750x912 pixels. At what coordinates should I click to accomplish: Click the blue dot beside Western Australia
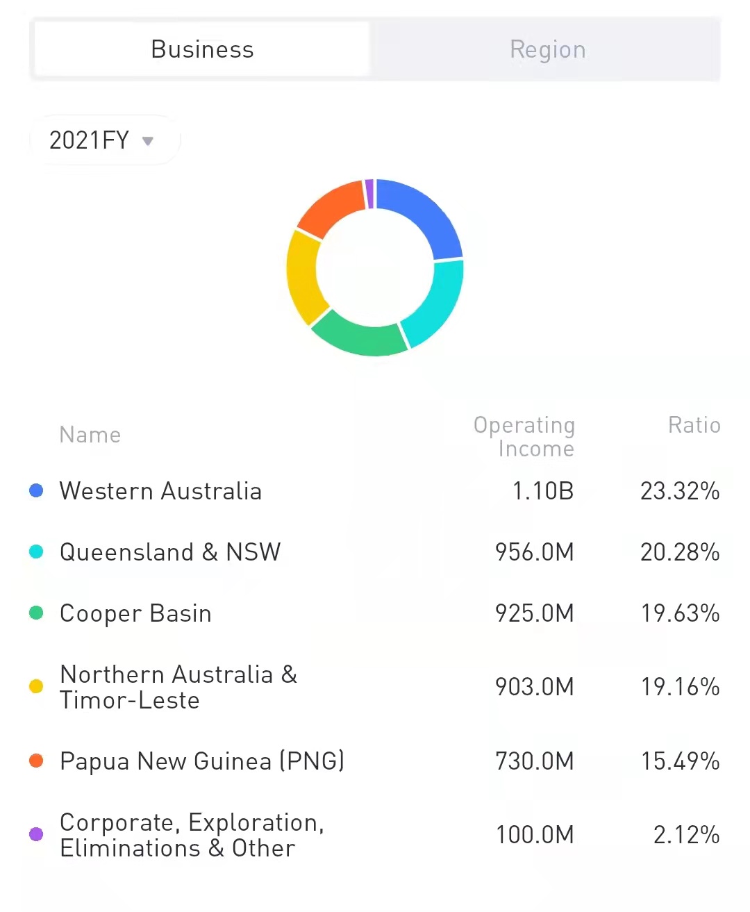click(x=36, y=491)
